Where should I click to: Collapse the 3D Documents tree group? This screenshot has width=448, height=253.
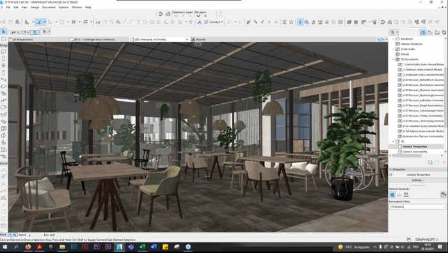[393, 59]
